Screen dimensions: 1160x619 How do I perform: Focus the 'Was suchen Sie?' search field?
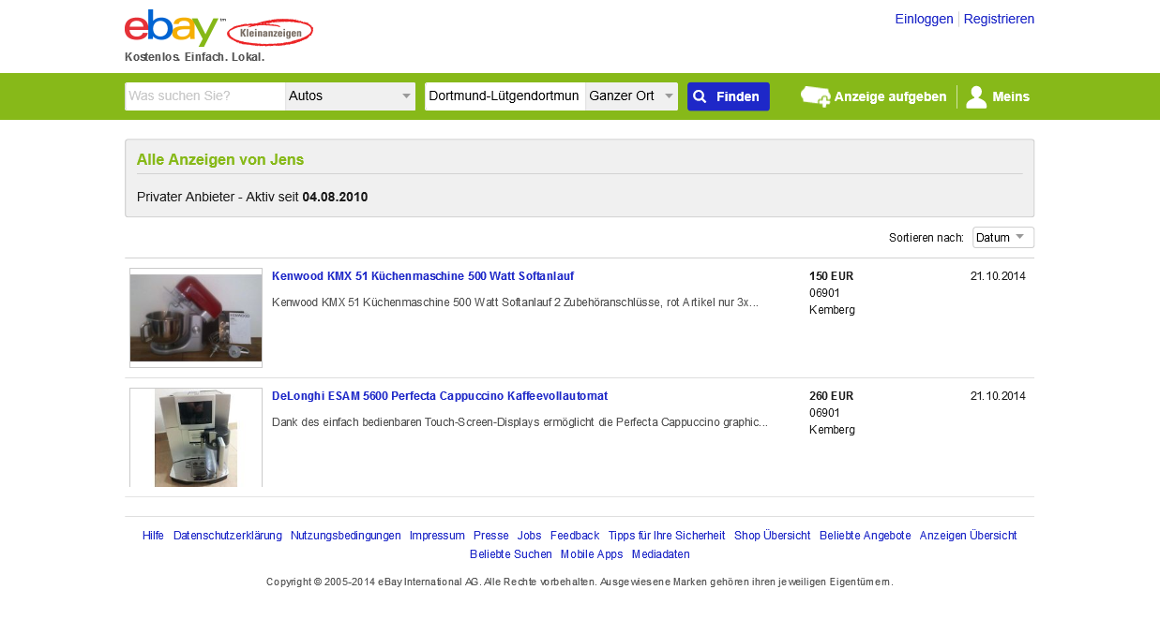(205, 96)
